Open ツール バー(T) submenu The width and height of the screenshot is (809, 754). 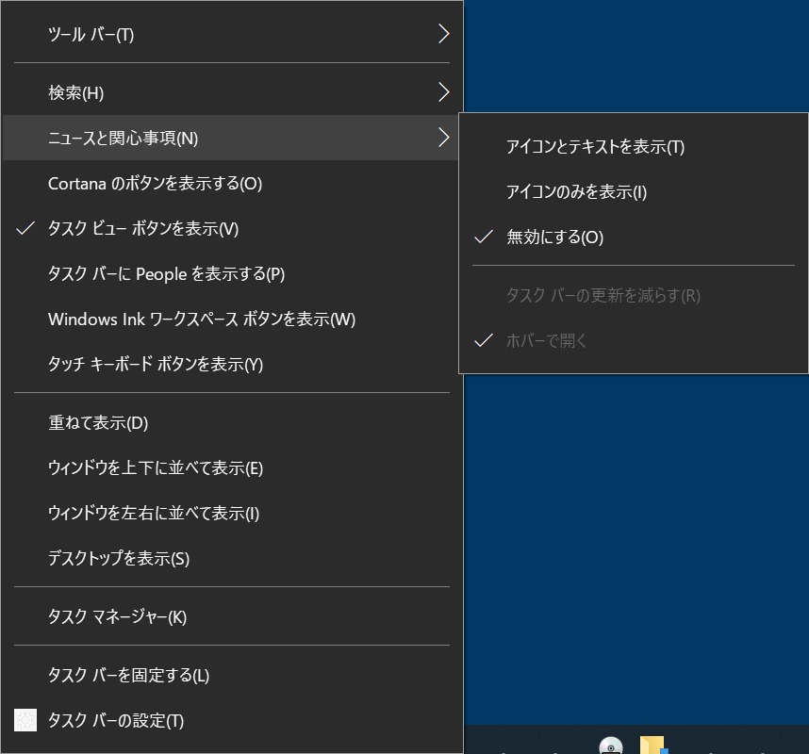231,35
